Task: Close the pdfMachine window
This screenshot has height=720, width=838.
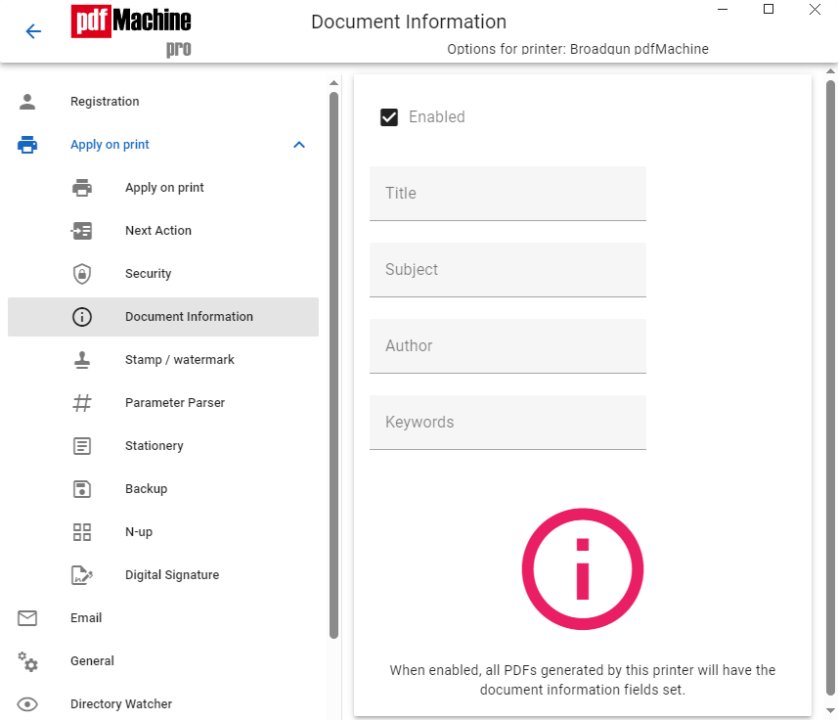Action: click(x=815, y=9)
